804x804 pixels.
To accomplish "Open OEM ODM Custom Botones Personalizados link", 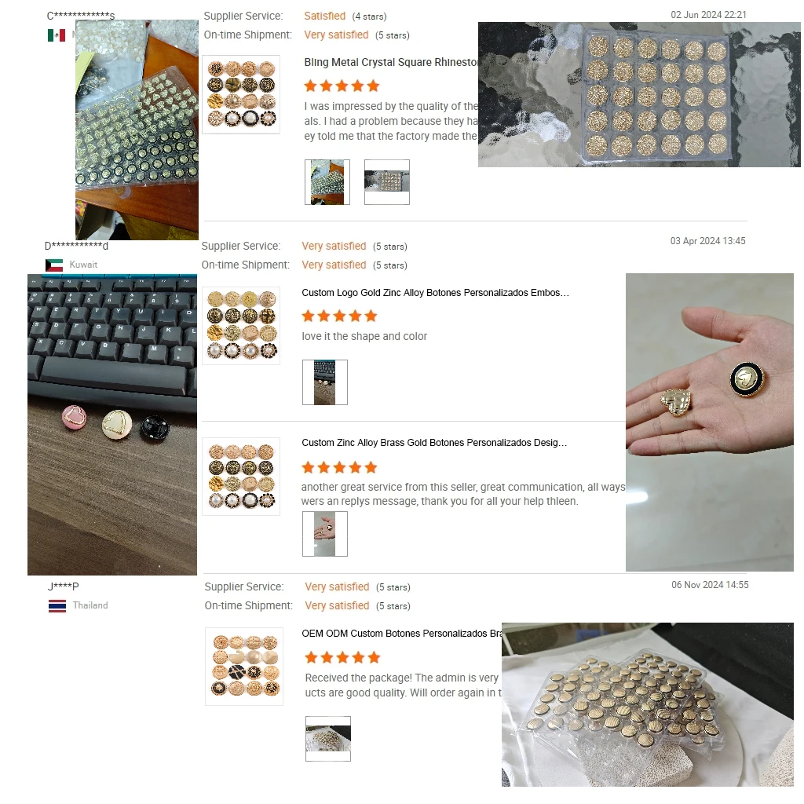I will coord(401,634).
